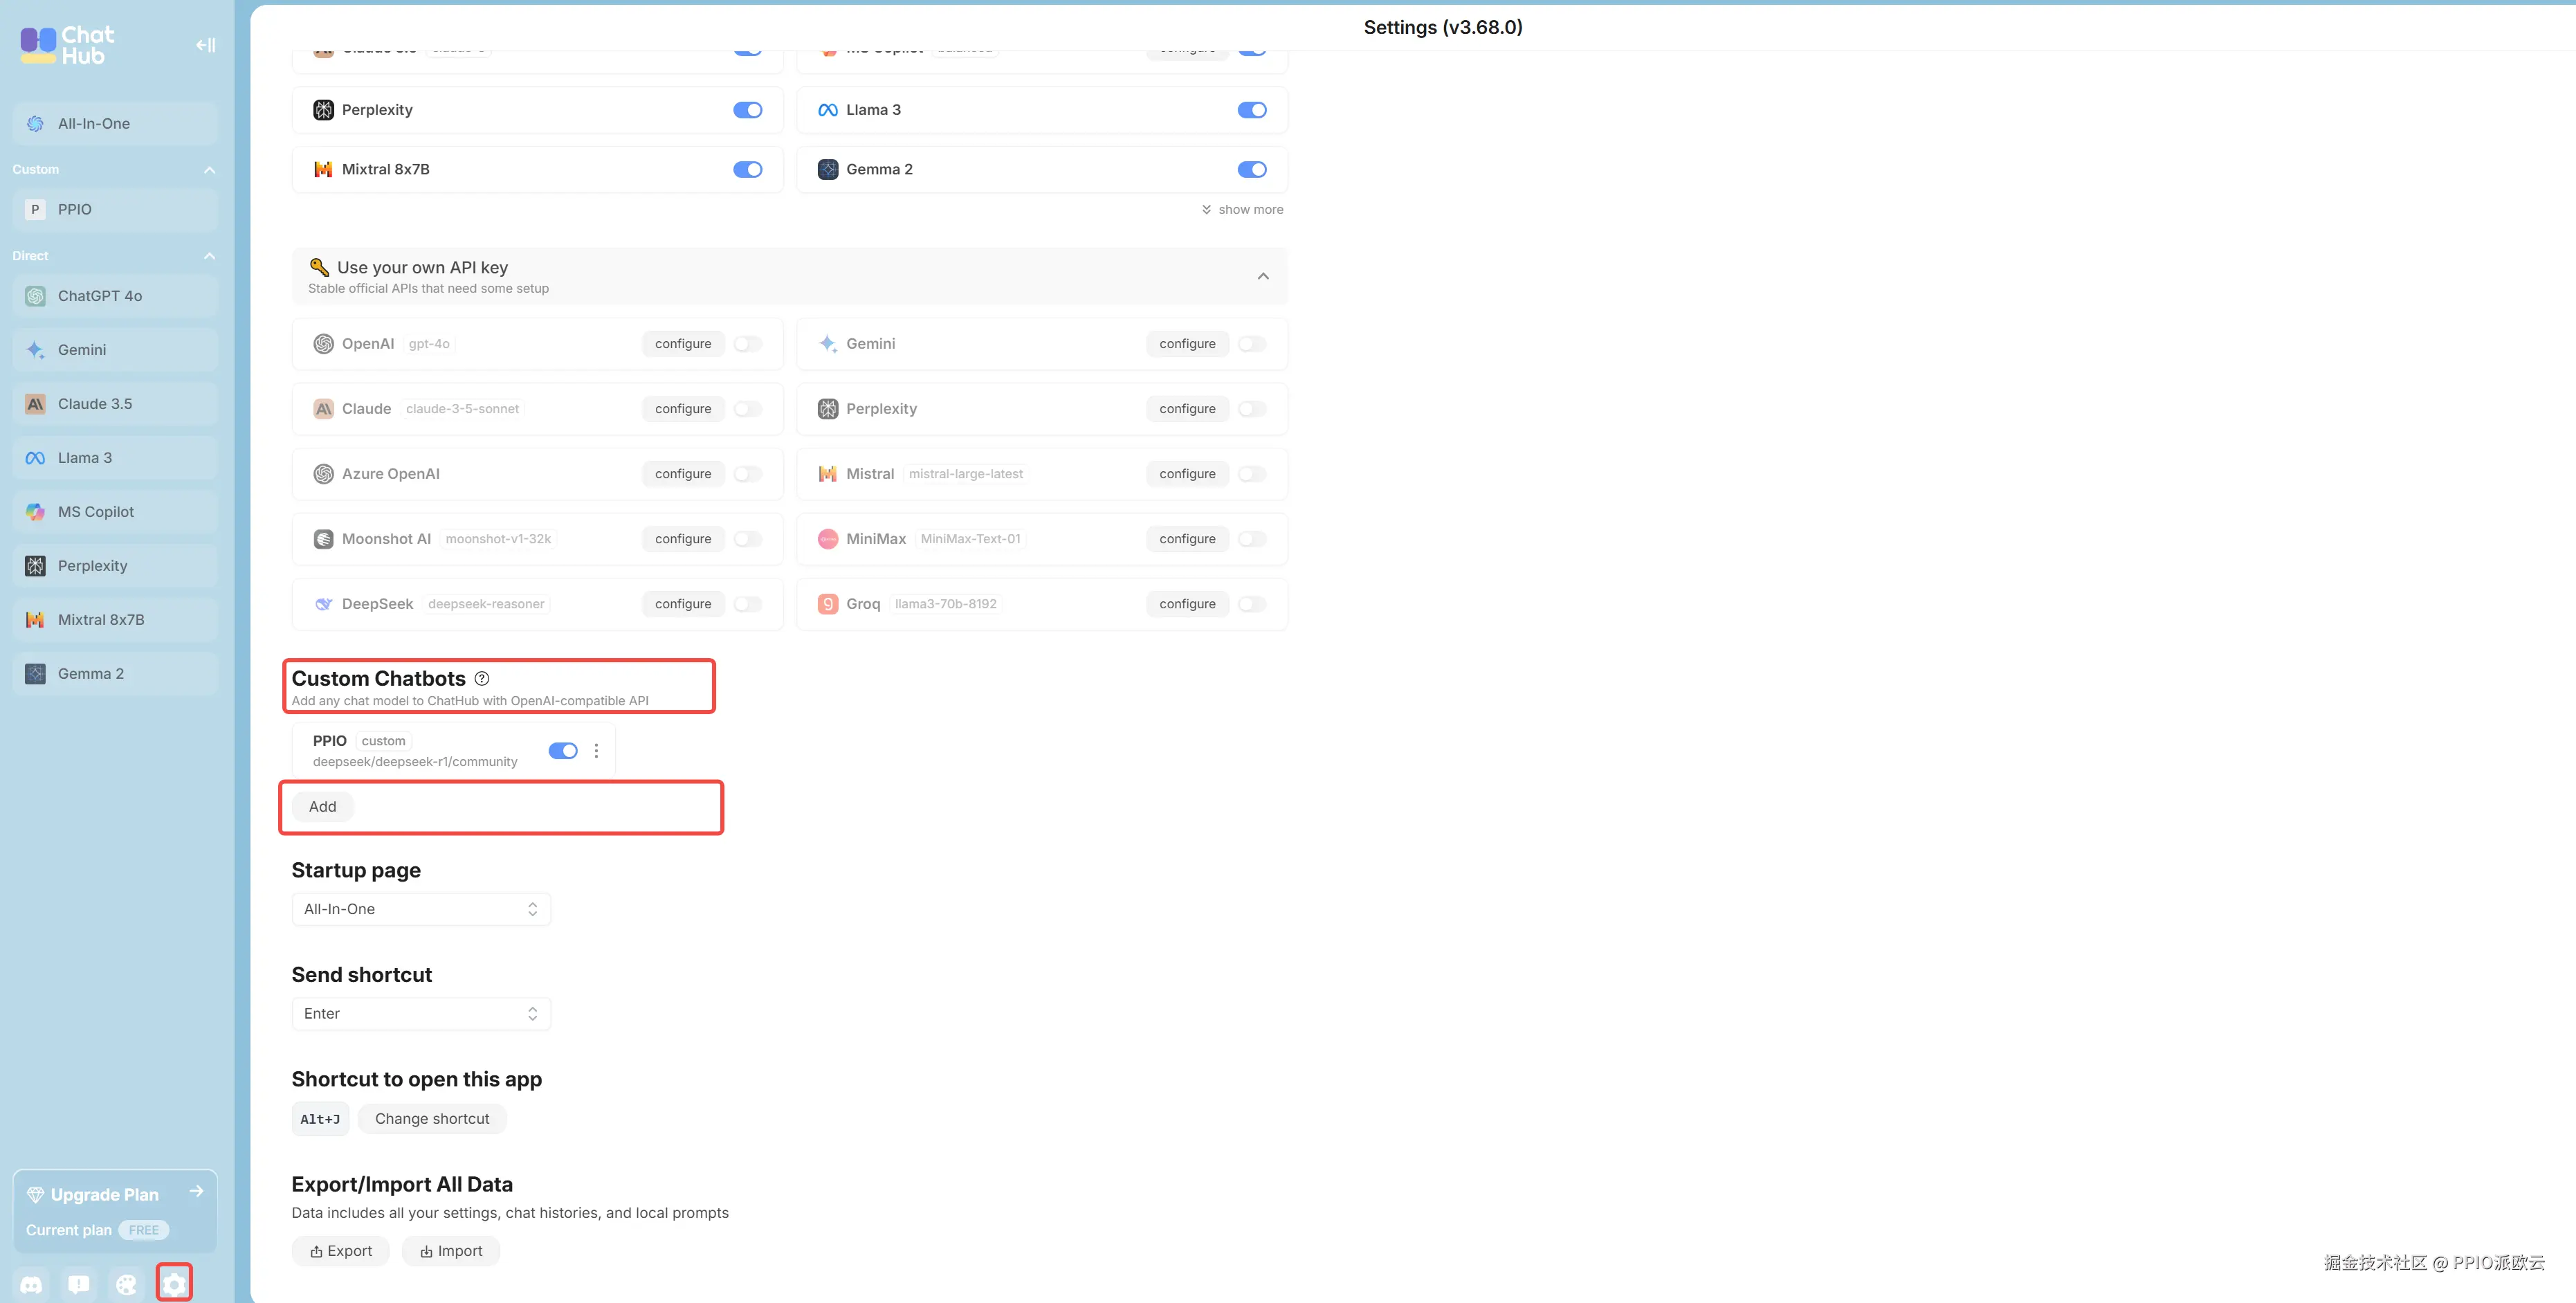Disable the Perplexity webapp toggle
2576x1303 pixels.
(747, 110)
